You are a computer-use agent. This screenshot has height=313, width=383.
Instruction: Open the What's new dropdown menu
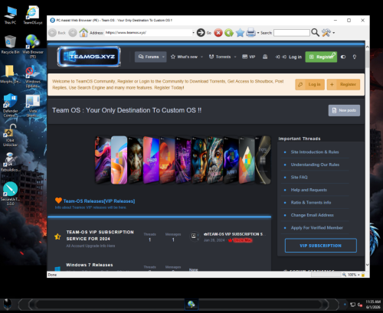[x=187, y=57]
